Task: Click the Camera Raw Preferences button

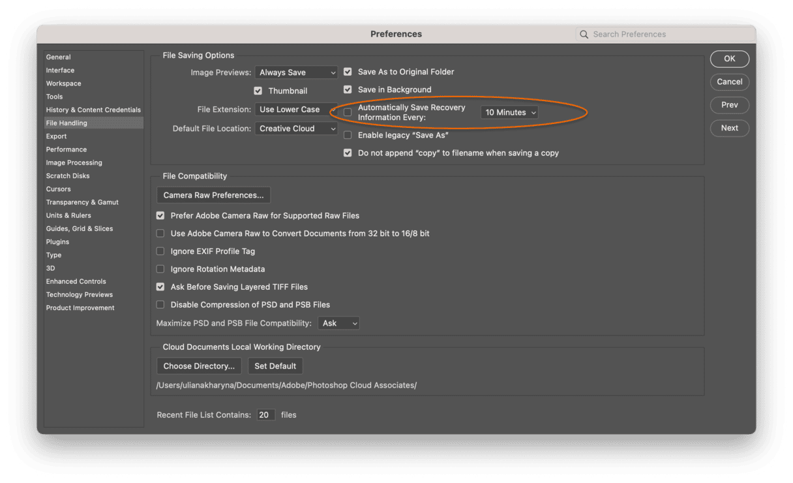Action: [213, 195]
